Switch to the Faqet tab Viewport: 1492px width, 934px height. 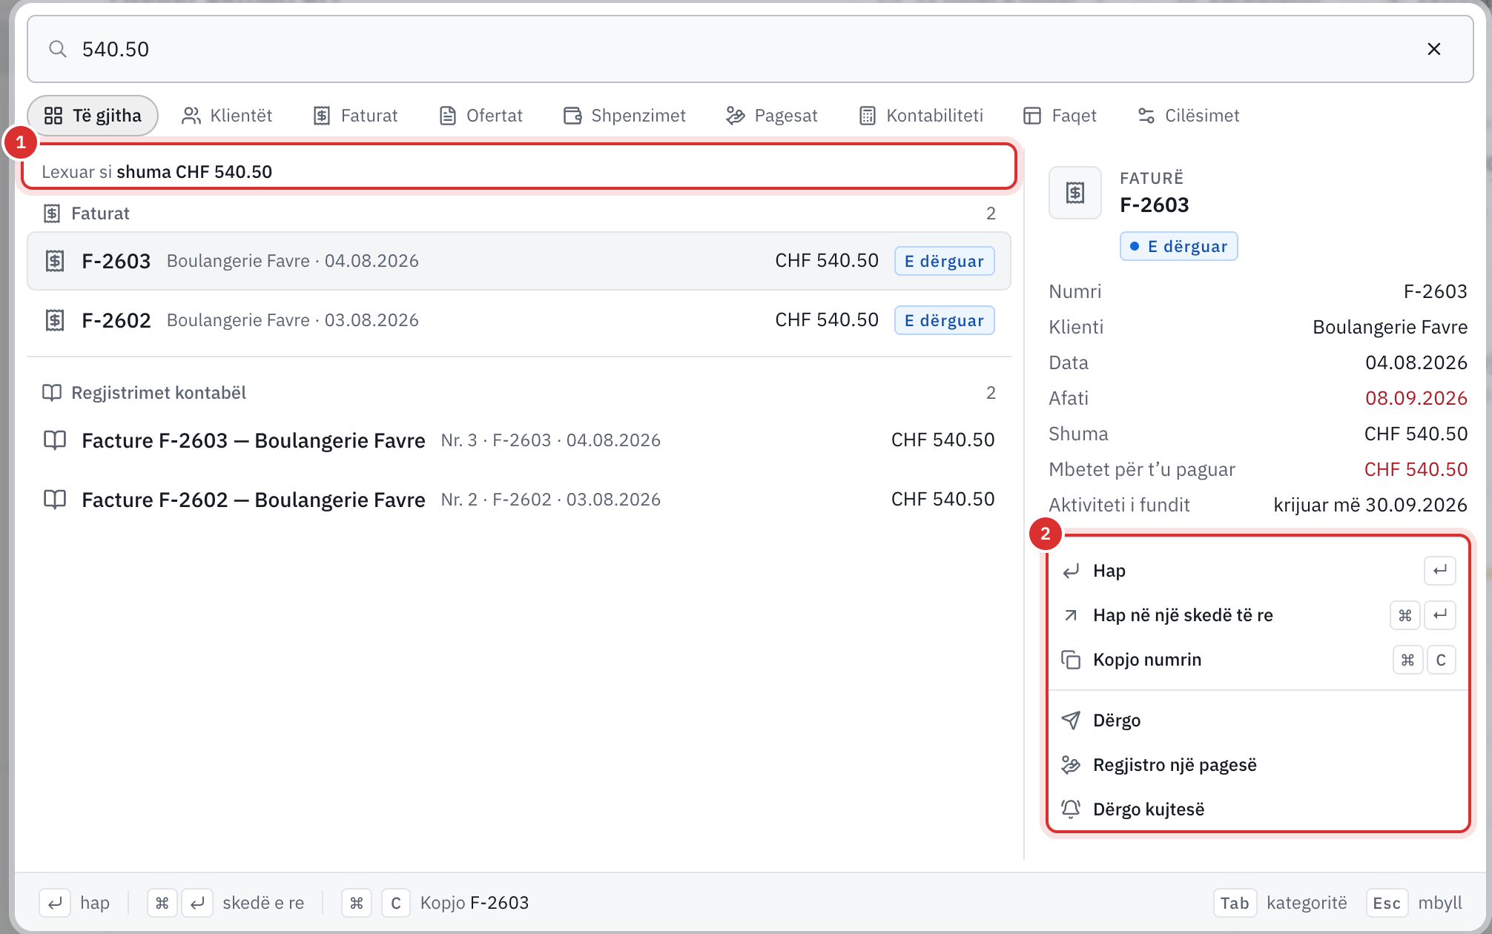[1060, 116]
